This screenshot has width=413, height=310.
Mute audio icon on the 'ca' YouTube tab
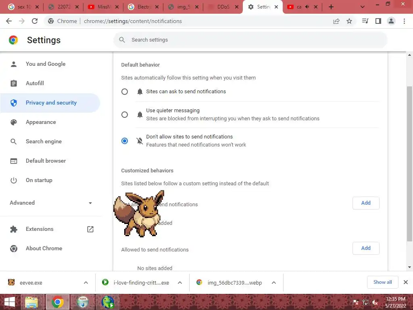coord(307,7)
